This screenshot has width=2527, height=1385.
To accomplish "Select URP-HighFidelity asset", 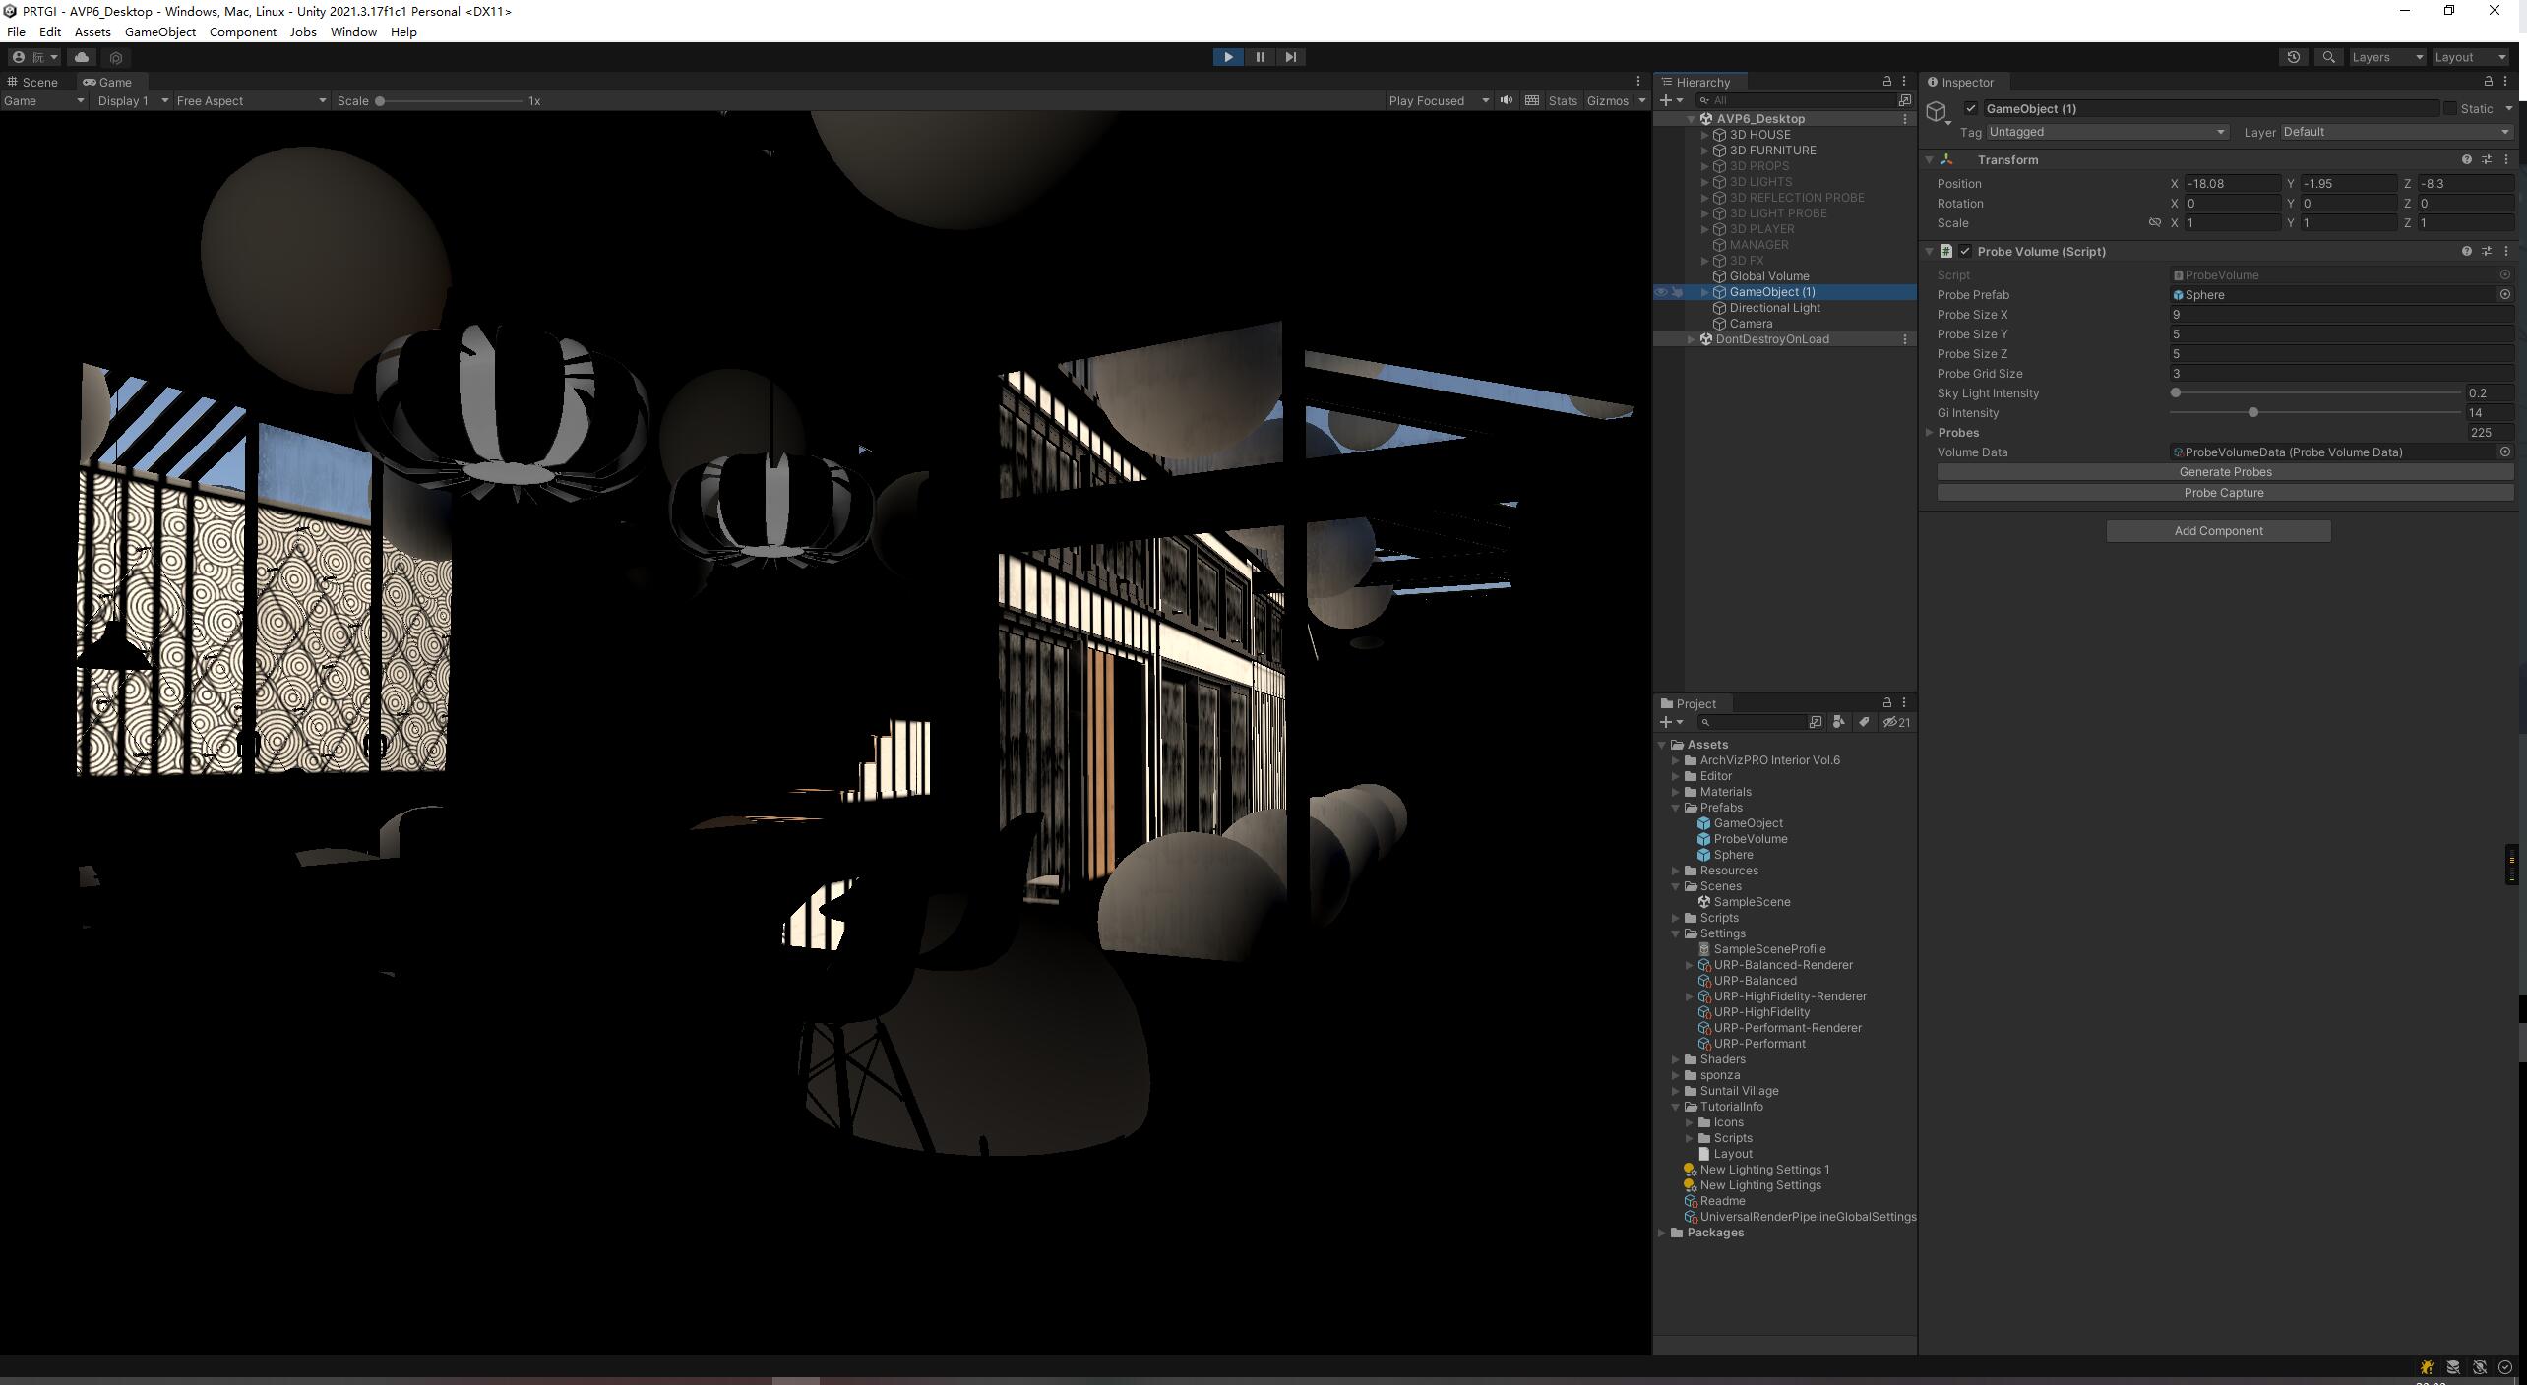I will coord(1761,1012).
